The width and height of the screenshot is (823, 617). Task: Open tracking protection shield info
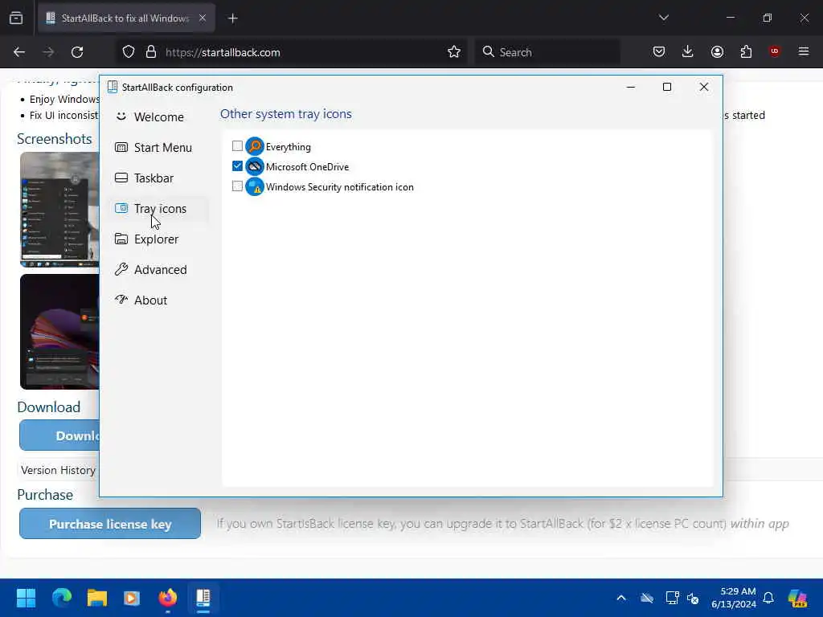click(x=129, y=52)
